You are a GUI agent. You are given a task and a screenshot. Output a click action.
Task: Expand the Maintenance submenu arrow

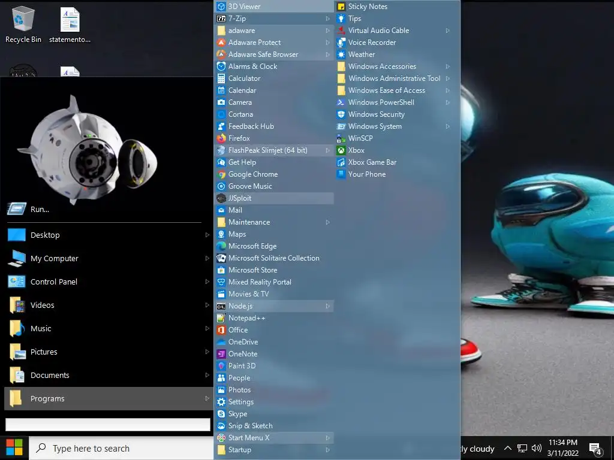tap(328, 222)
